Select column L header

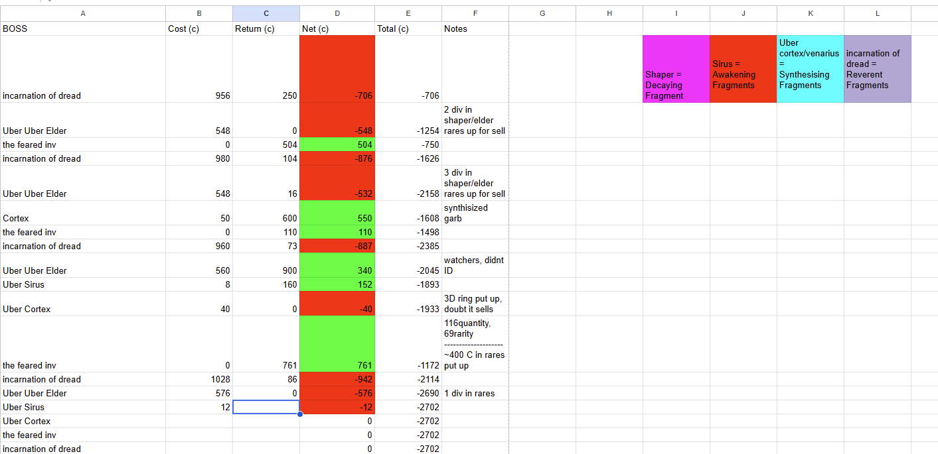pos(878,13)
